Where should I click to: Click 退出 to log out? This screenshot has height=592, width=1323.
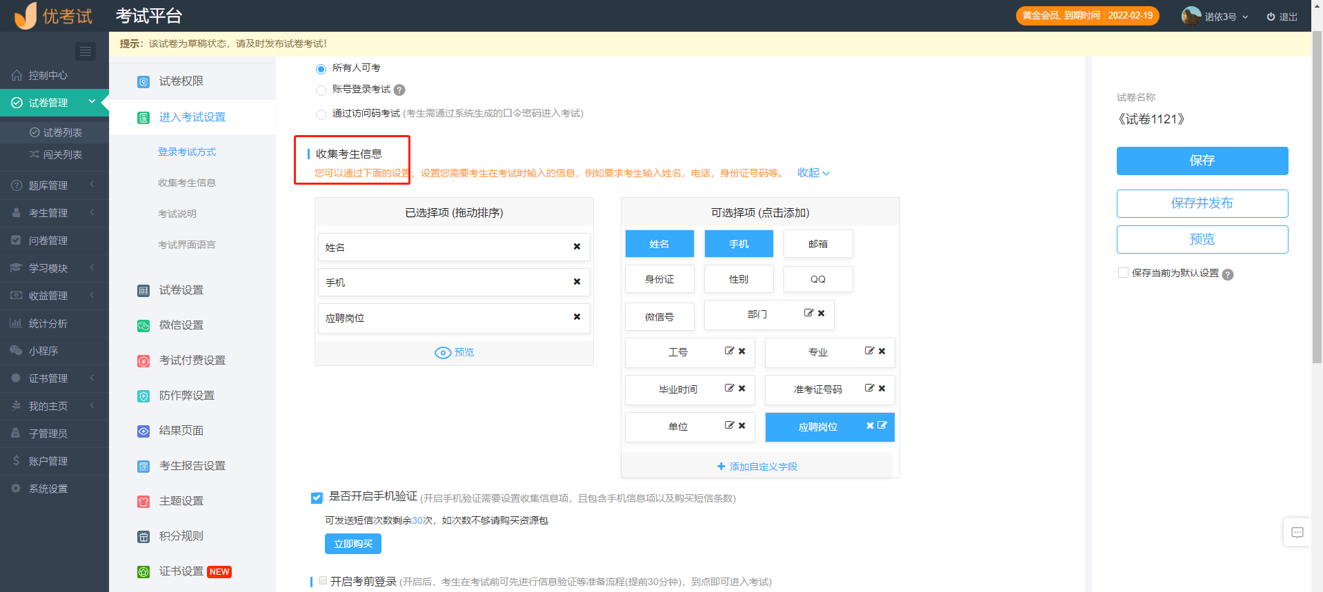tap(1282, 17)
